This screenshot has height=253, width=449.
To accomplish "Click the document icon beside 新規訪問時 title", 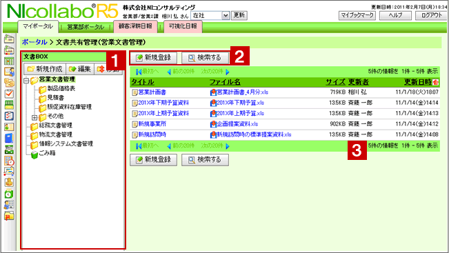I will (134, 135).
